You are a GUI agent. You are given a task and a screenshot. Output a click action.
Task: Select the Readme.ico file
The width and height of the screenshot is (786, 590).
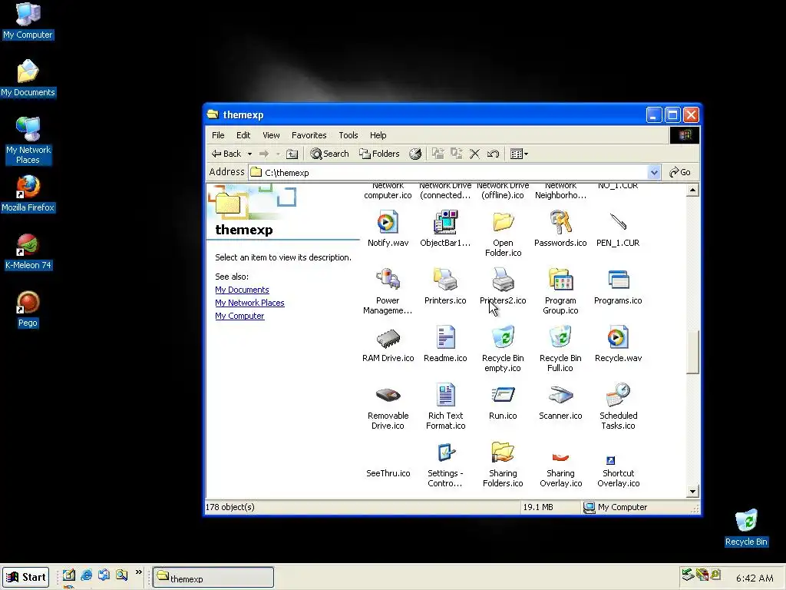[x=445, y=338]
